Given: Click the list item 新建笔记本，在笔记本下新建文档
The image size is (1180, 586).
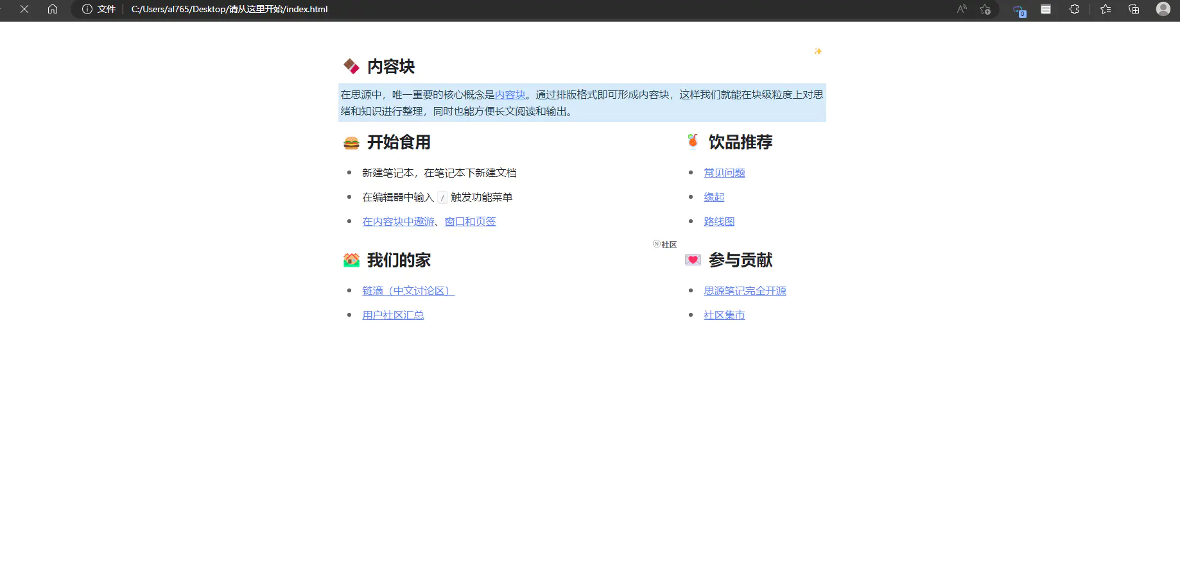Looking at the screenshot, I should (x=439, y=173).
